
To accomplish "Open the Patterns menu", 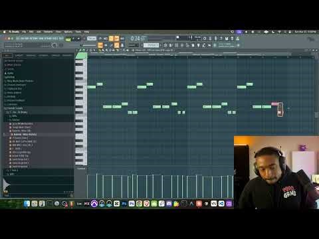I will coord(48,32).
